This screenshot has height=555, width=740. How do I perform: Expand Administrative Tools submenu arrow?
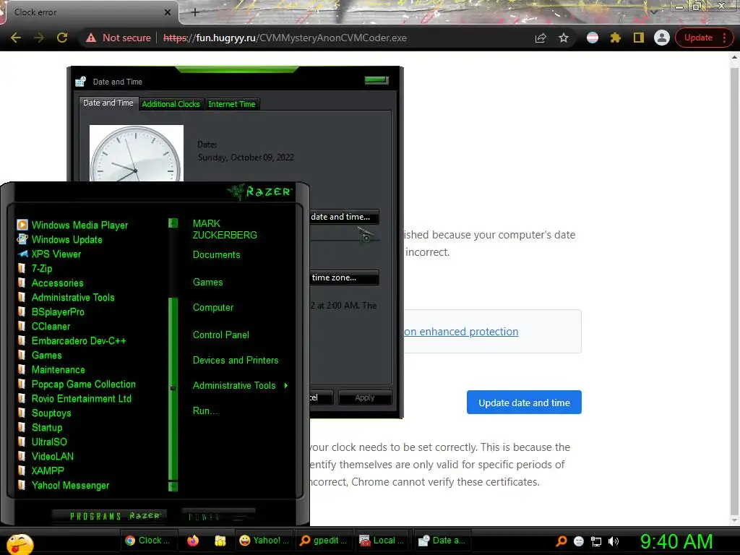(x=286, y=386)
